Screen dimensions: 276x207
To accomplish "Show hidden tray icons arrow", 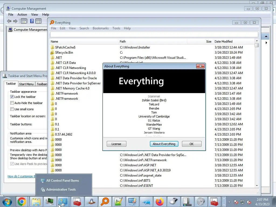I will coord(229,202).
